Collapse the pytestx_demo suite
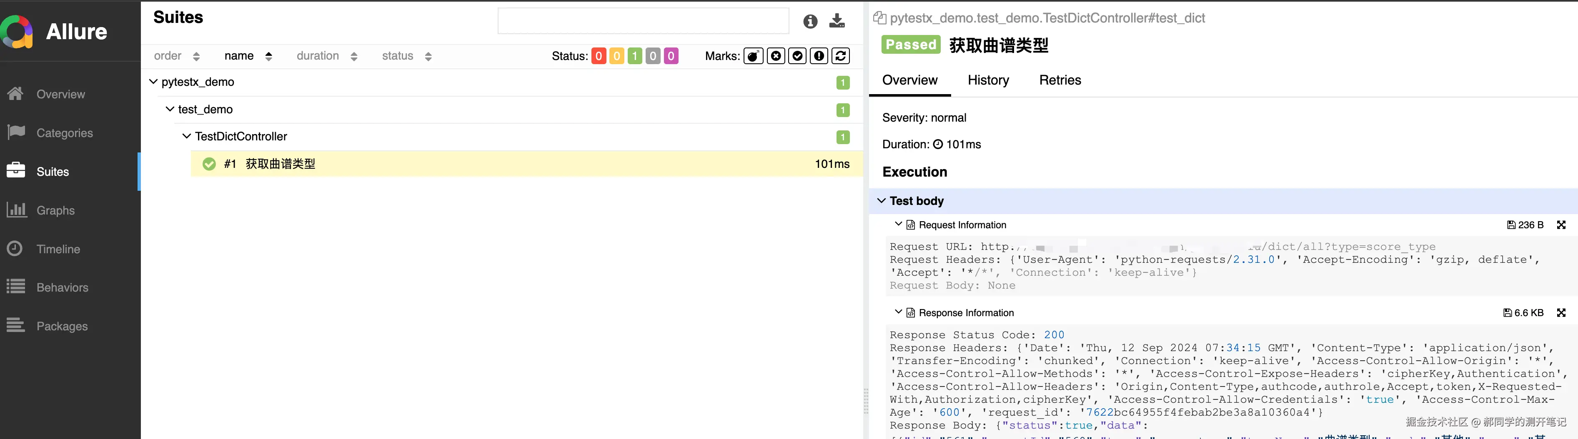This screenshot has height=439, width=1578. coord(153,82)
